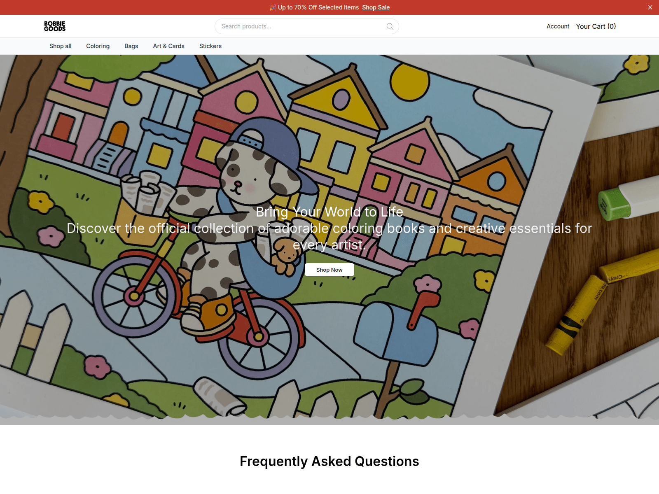Click the Shop Now button
The width and height of the screenshot is (659, 494).
click(x=329, y=270)
